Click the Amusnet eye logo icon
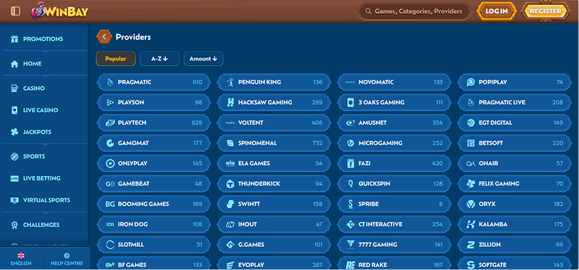 (x=350, y=122)
